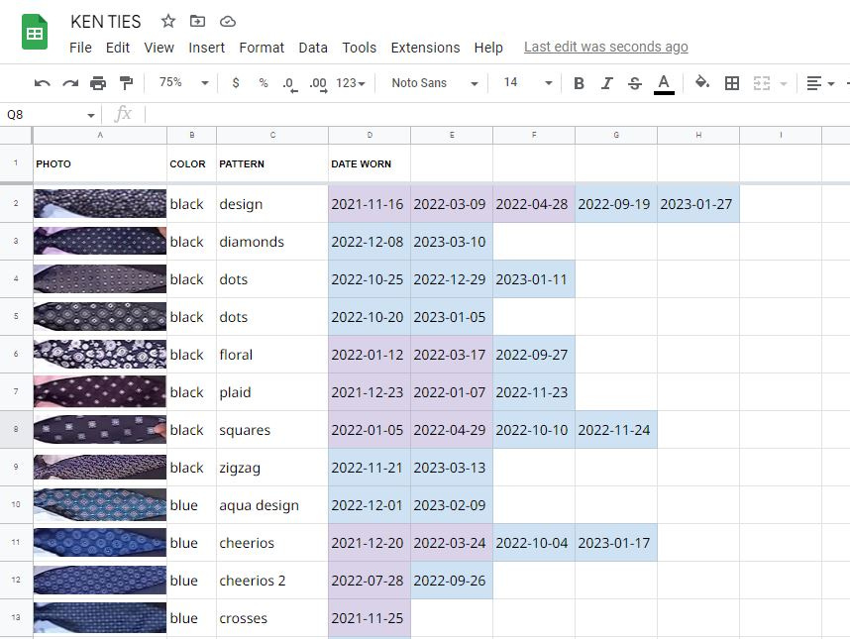Format as currency

click(x=235, y=83)
